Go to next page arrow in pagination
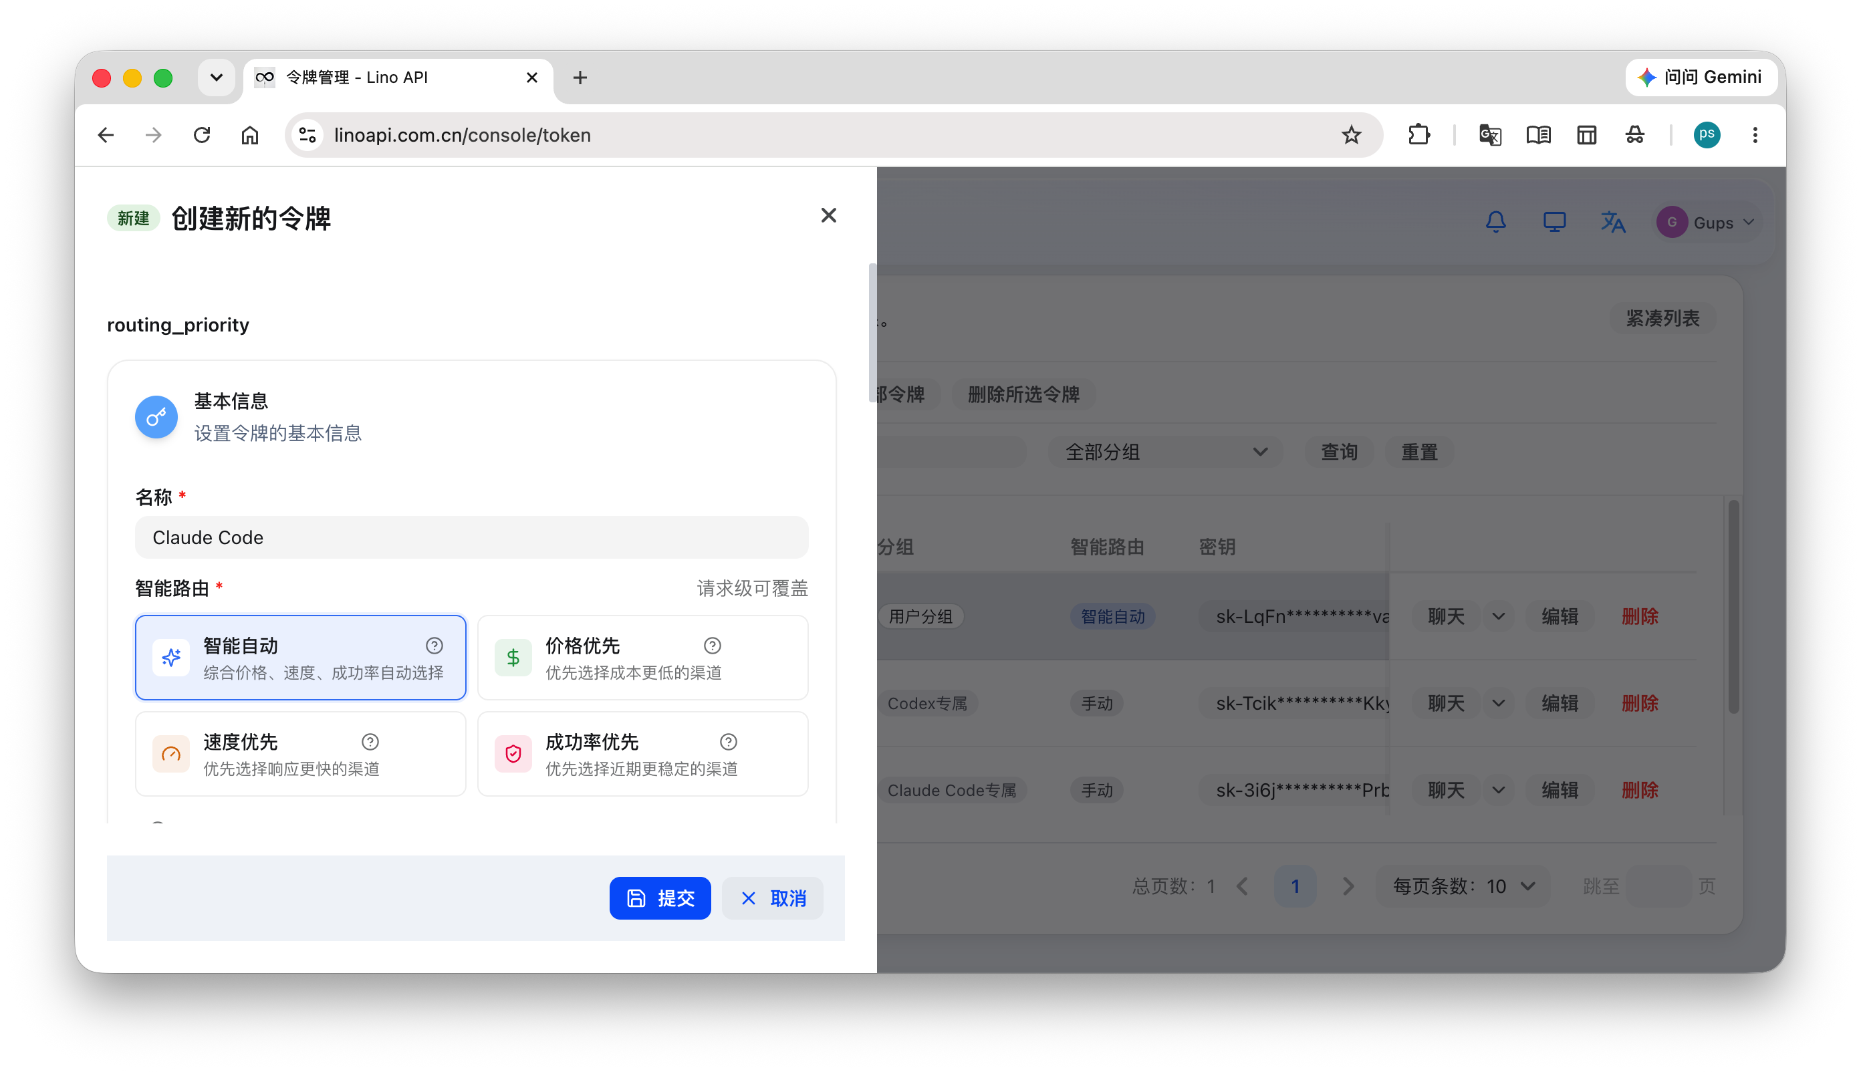Image resolution: width=1861 pixels, height=1072 pixels. coord(1348,886)
